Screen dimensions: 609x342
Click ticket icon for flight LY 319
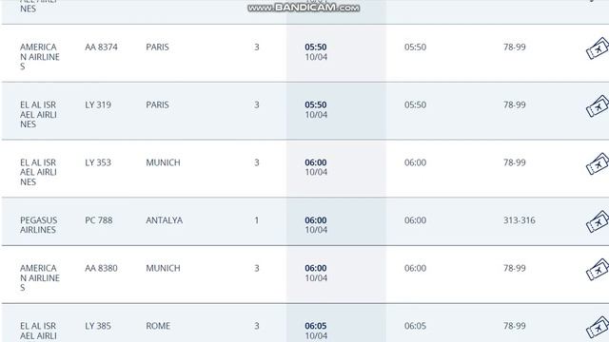[x=598, y=105]
